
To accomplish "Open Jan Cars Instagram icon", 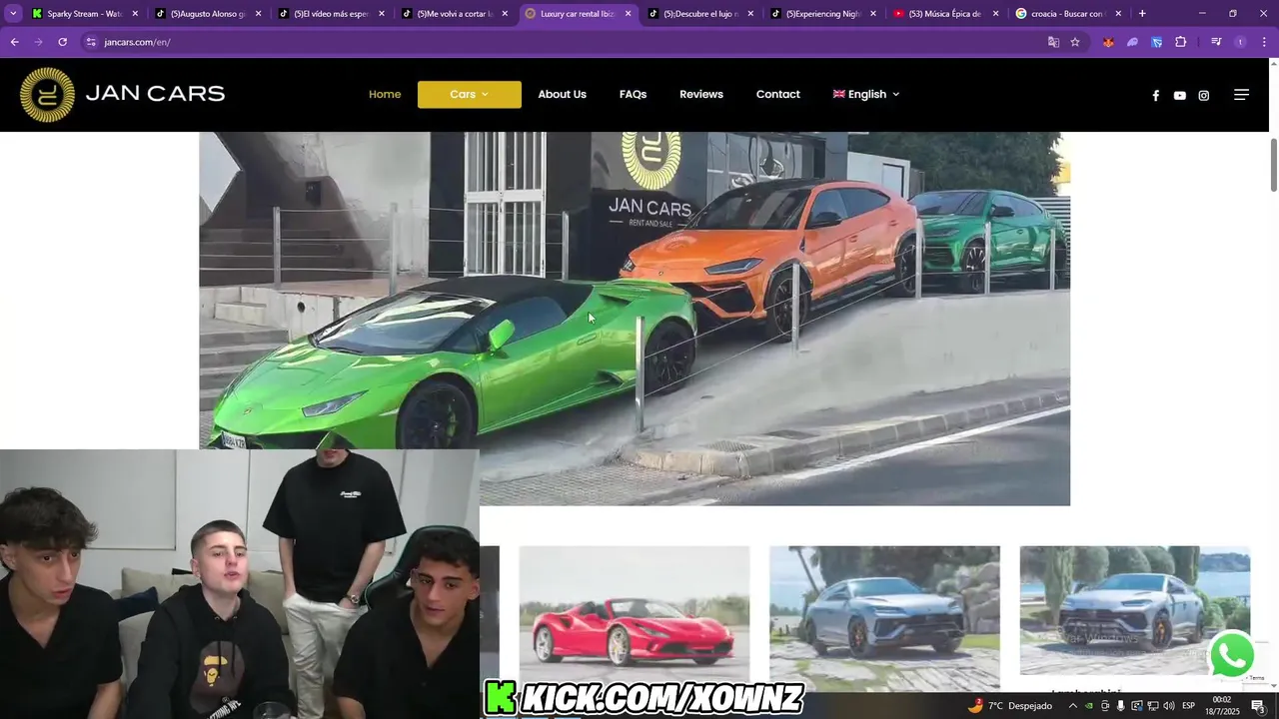I will pos(1203,95).
